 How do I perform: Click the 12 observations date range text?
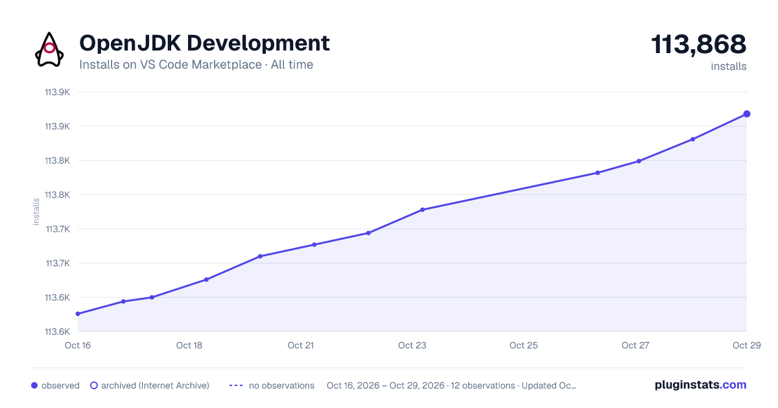click(x=451, y=385)
